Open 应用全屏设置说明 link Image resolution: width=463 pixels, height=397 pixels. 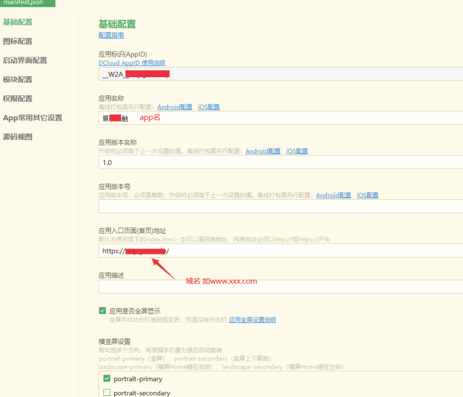tap(252, 320)
